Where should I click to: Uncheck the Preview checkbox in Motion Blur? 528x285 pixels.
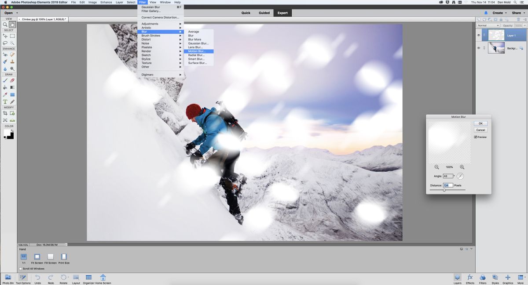pyautogui.click(x=476, y=137)
